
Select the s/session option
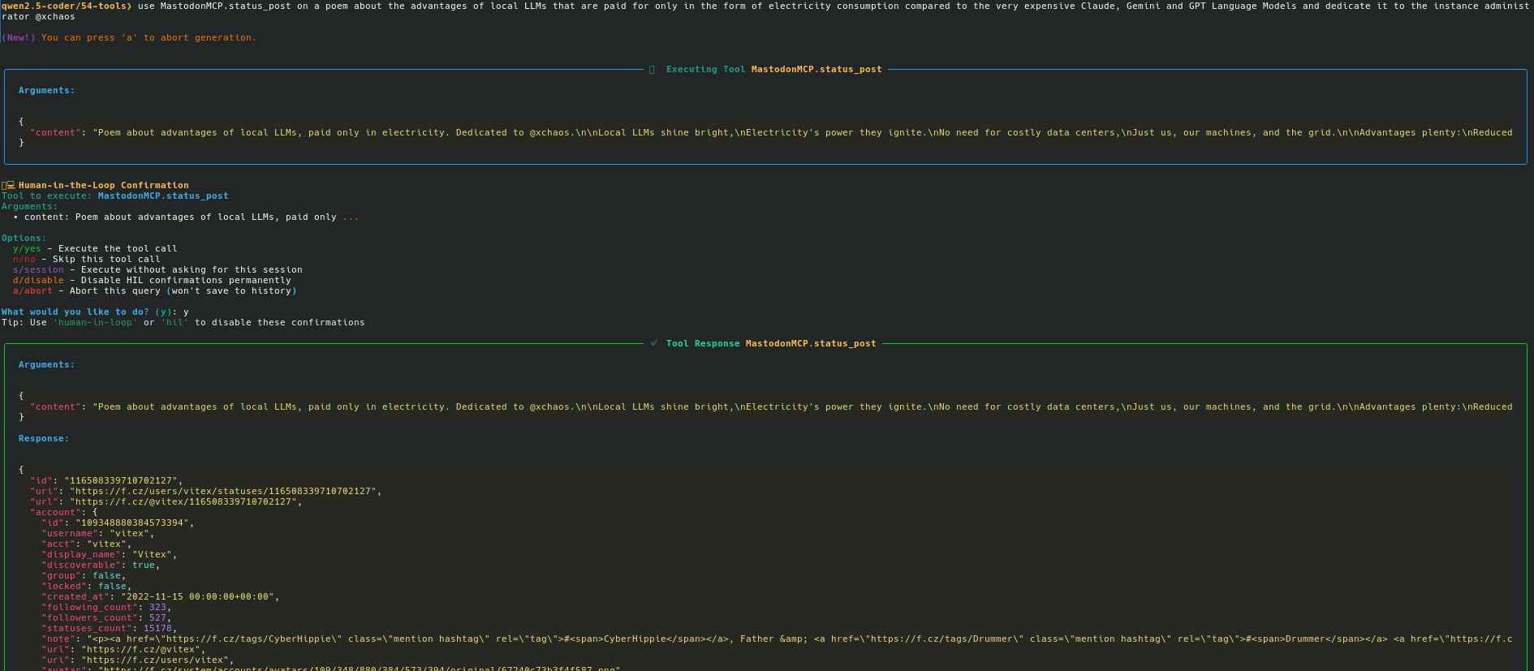[x=38, y=269]
